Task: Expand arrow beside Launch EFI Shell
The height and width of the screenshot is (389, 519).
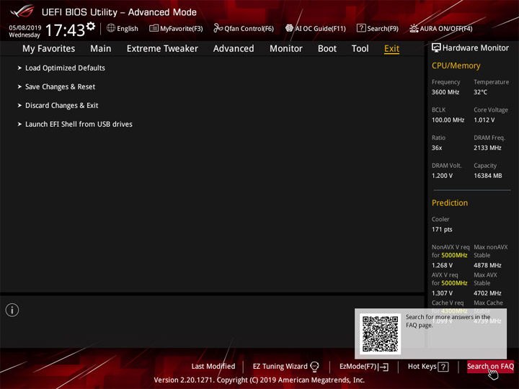Action: click(x=19, y=124)
